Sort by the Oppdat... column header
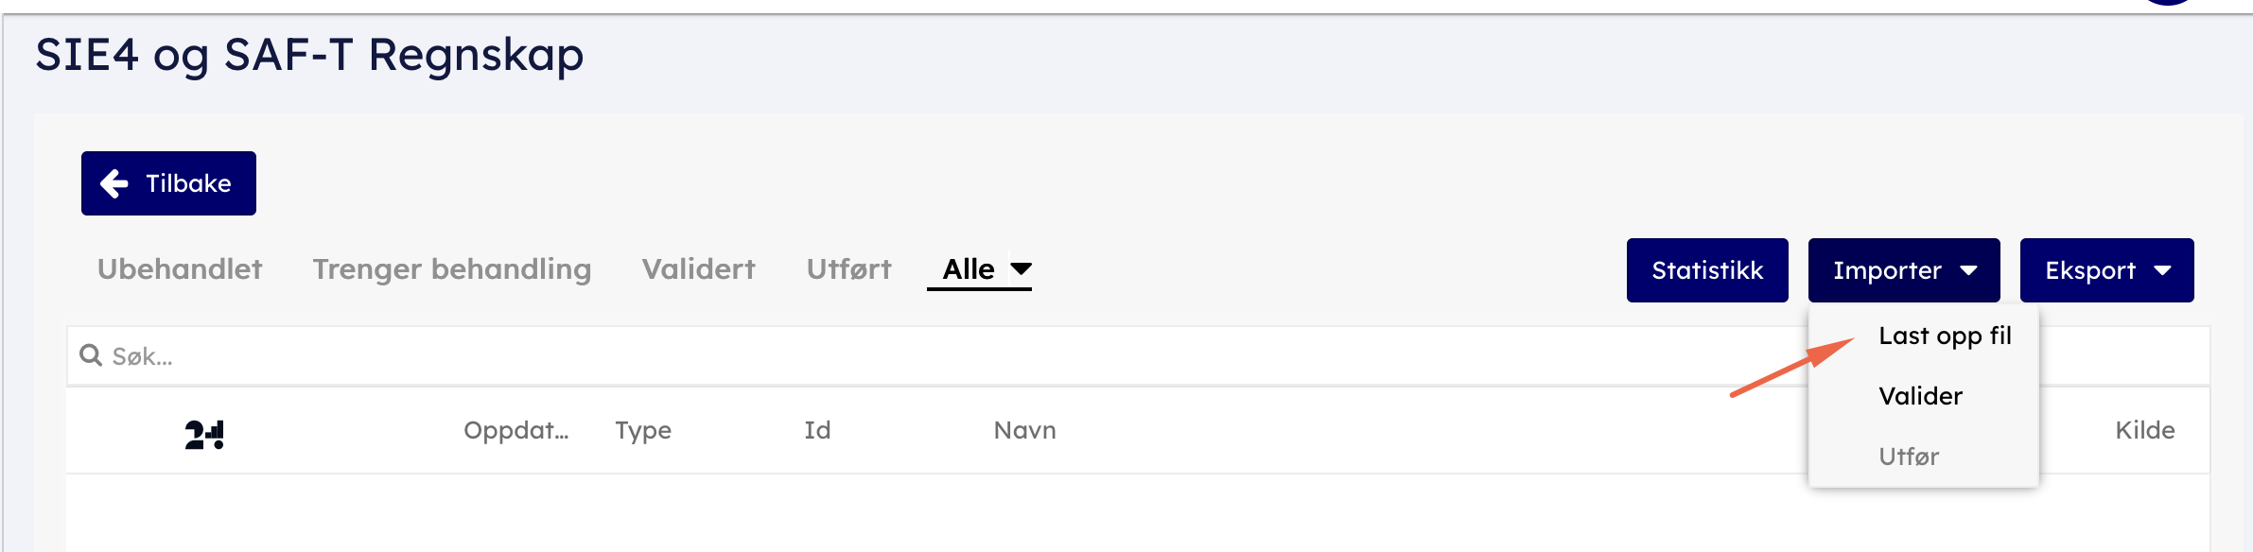 click(x=515, y=430)
